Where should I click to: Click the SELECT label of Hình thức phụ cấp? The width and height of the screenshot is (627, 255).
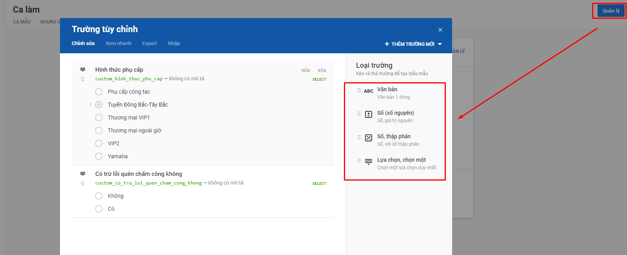tap(319, 80)
